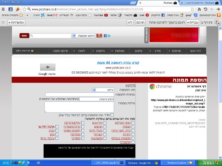222x166 pixels.
Task: Click the B&H logo icon
Action: 99,36
